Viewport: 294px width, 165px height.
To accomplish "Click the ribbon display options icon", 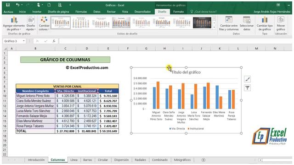I will coord(278,5).
